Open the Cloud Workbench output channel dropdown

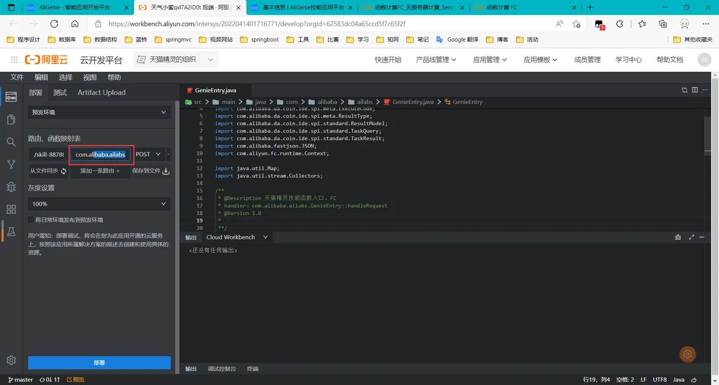click(237, 237)
